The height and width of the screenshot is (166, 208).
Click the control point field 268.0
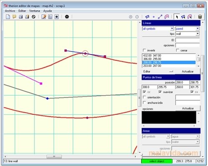coord(182,87)
